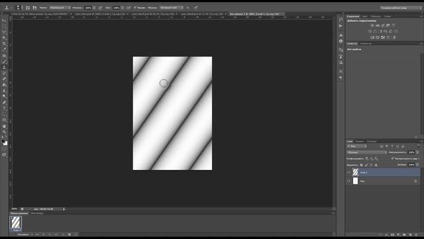
Task: Enable airbrush mode in options bar
Action: coord(129,8)
